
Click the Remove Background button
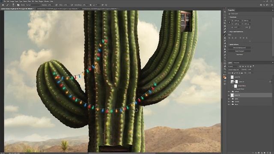click(239, 47)
